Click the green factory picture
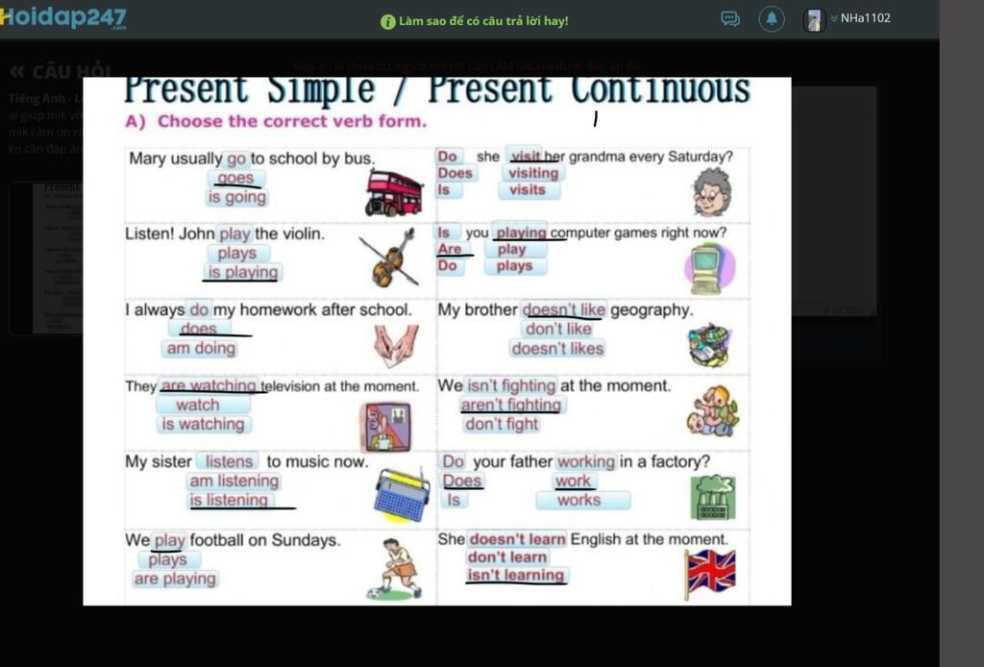The height and width of the screenshot is (667, 984). tap(713, 498)
